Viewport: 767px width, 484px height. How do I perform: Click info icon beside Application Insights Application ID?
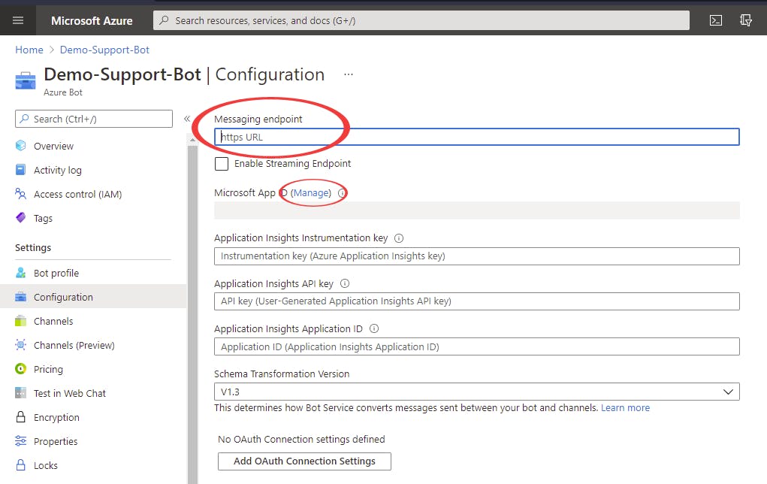pos(374,329)
